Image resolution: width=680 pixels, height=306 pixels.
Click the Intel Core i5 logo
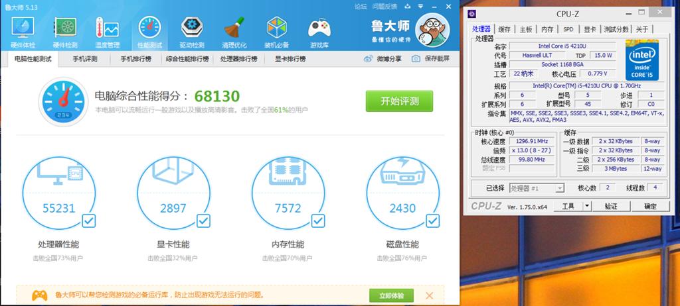point(642,60)
